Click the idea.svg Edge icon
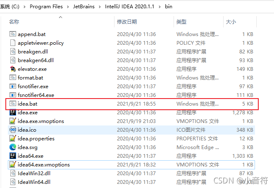 click(12, 147)
